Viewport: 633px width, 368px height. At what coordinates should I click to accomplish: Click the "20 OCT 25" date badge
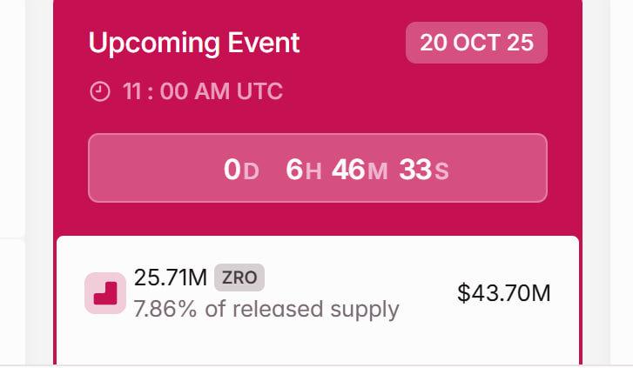point(476,43)
